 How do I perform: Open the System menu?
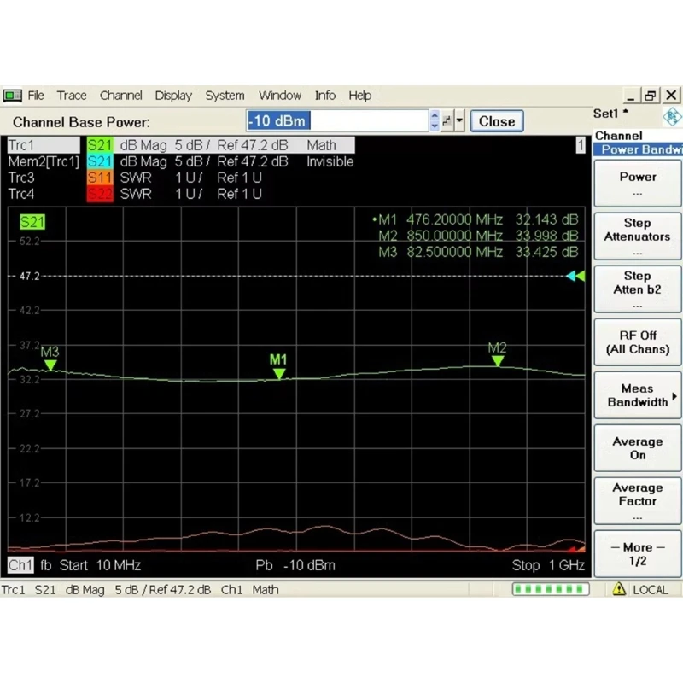(225, 96)
